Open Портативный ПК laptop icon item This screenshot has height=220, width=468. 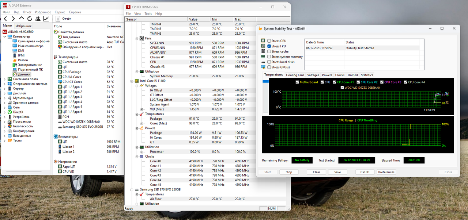(15, 70)
